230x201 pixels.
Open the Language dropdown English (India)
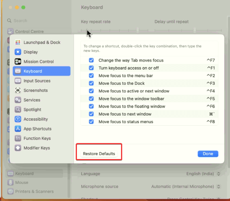[x=203, y=174]
